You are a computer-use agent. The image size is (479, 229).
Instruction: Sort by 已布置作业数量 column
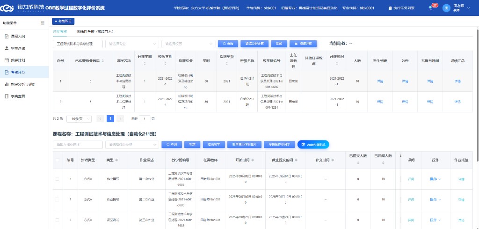tap(102, 61)
